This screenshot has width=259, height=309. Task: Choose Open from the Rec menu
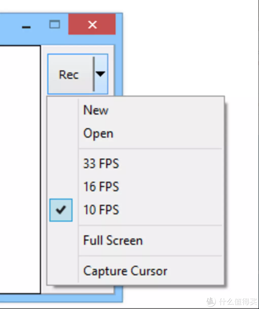(98, 134)
